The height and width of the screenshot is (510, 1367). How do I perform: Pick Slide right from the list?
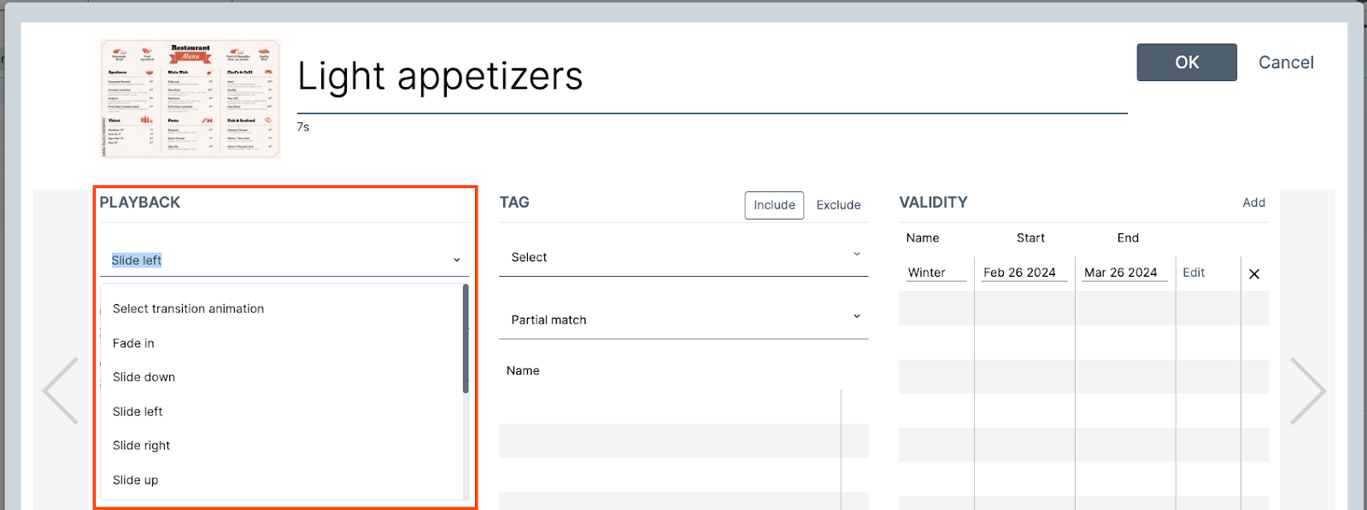(x=142, y=446)
